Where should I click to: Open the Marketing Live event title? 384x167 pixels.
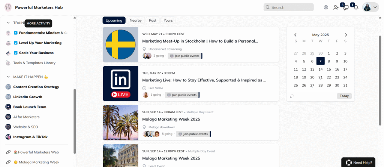(x=204, y=80)
